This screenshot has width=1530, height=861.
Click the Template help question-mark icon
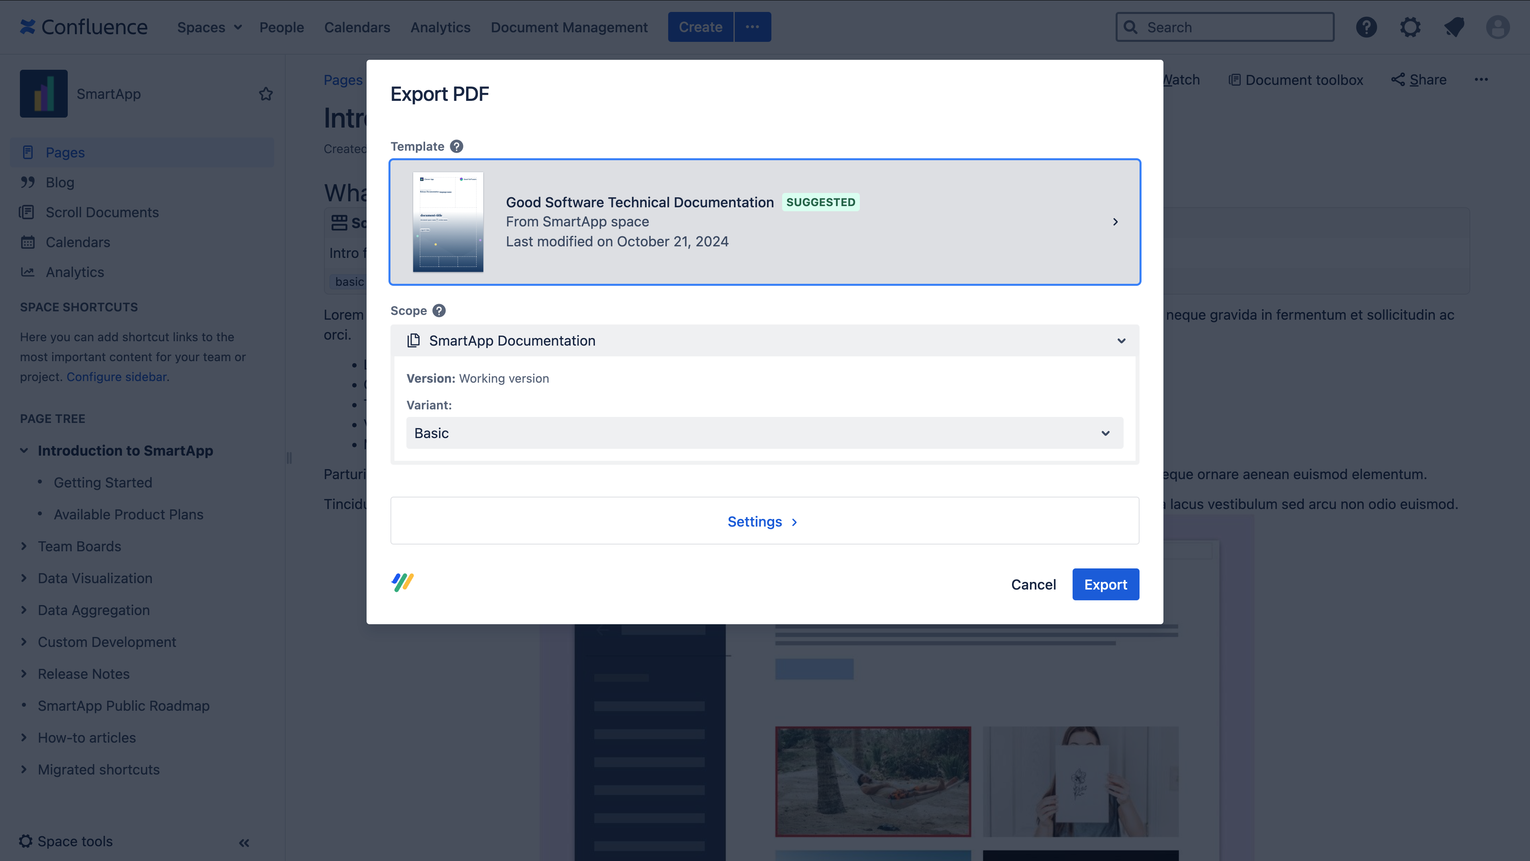point(456,146)
